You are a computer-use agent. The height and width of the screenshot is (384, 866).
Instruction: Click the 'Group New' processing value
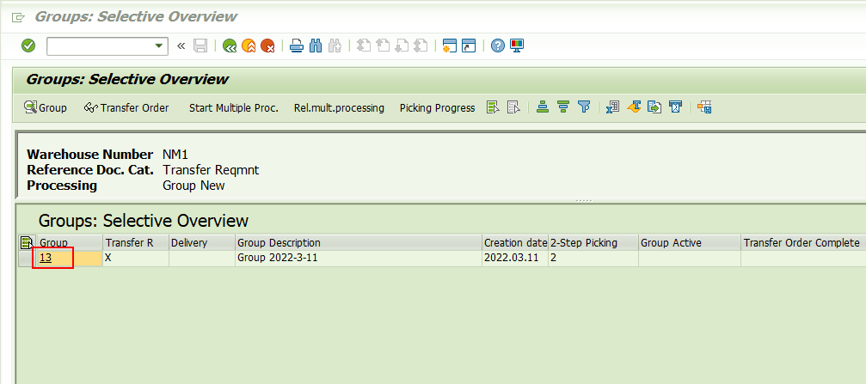tap(193, 186)
